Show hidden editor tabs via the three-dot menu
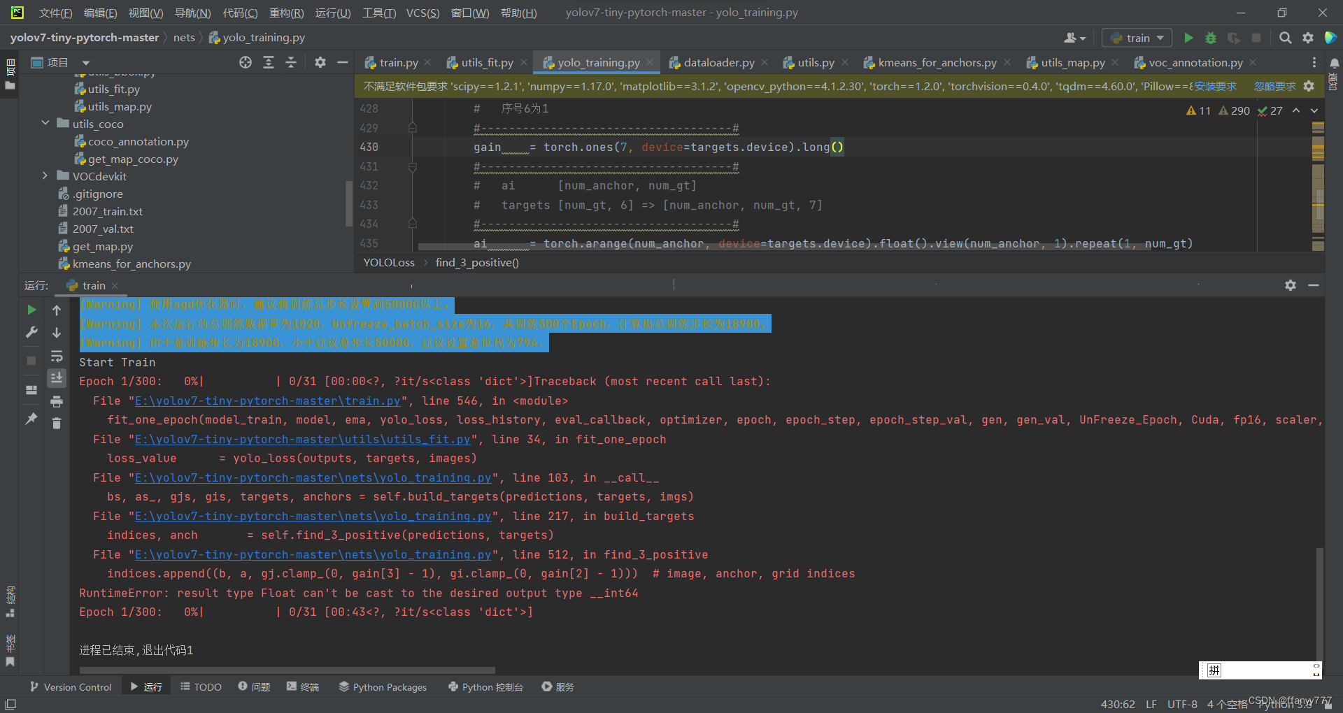The image size is (1343, 713). [1314, 62]
